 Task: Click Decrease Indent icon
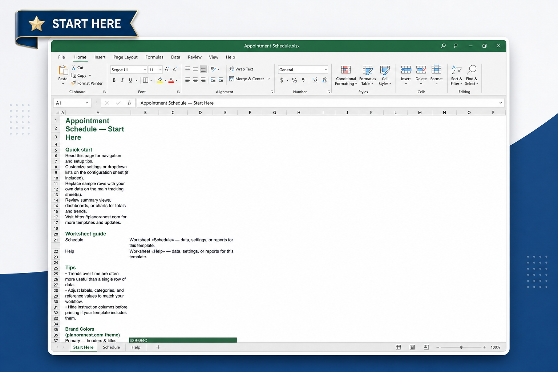coord(213,80)
